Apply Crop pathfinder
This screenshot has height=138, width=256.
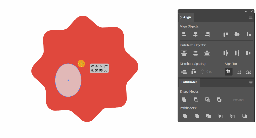pyautogui.click(x=220, y=116)
